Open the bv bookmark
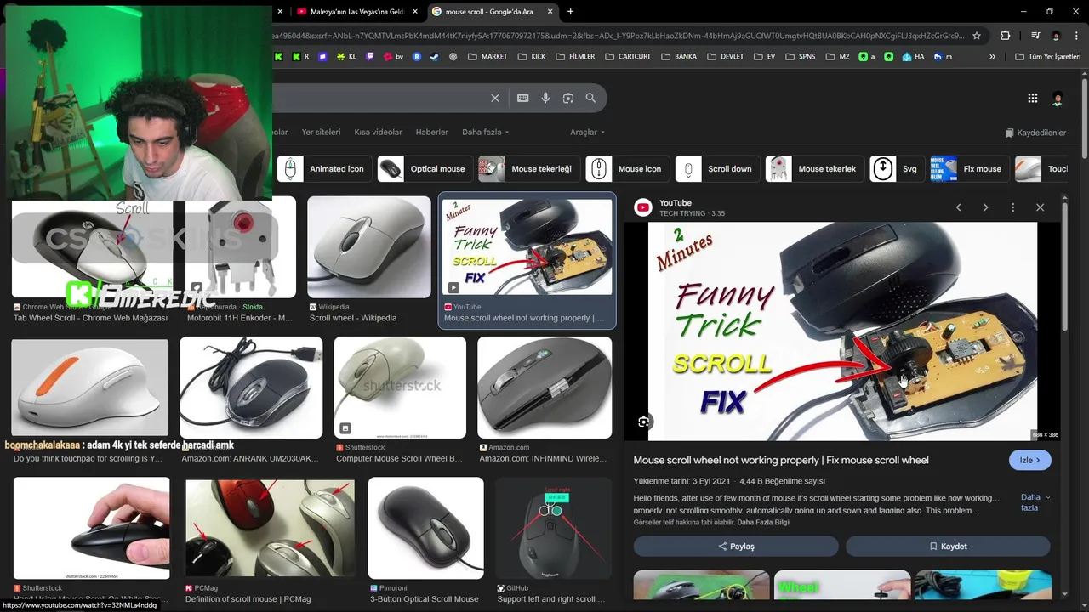This screenshot has height=612, width=1089. (393, 57)
